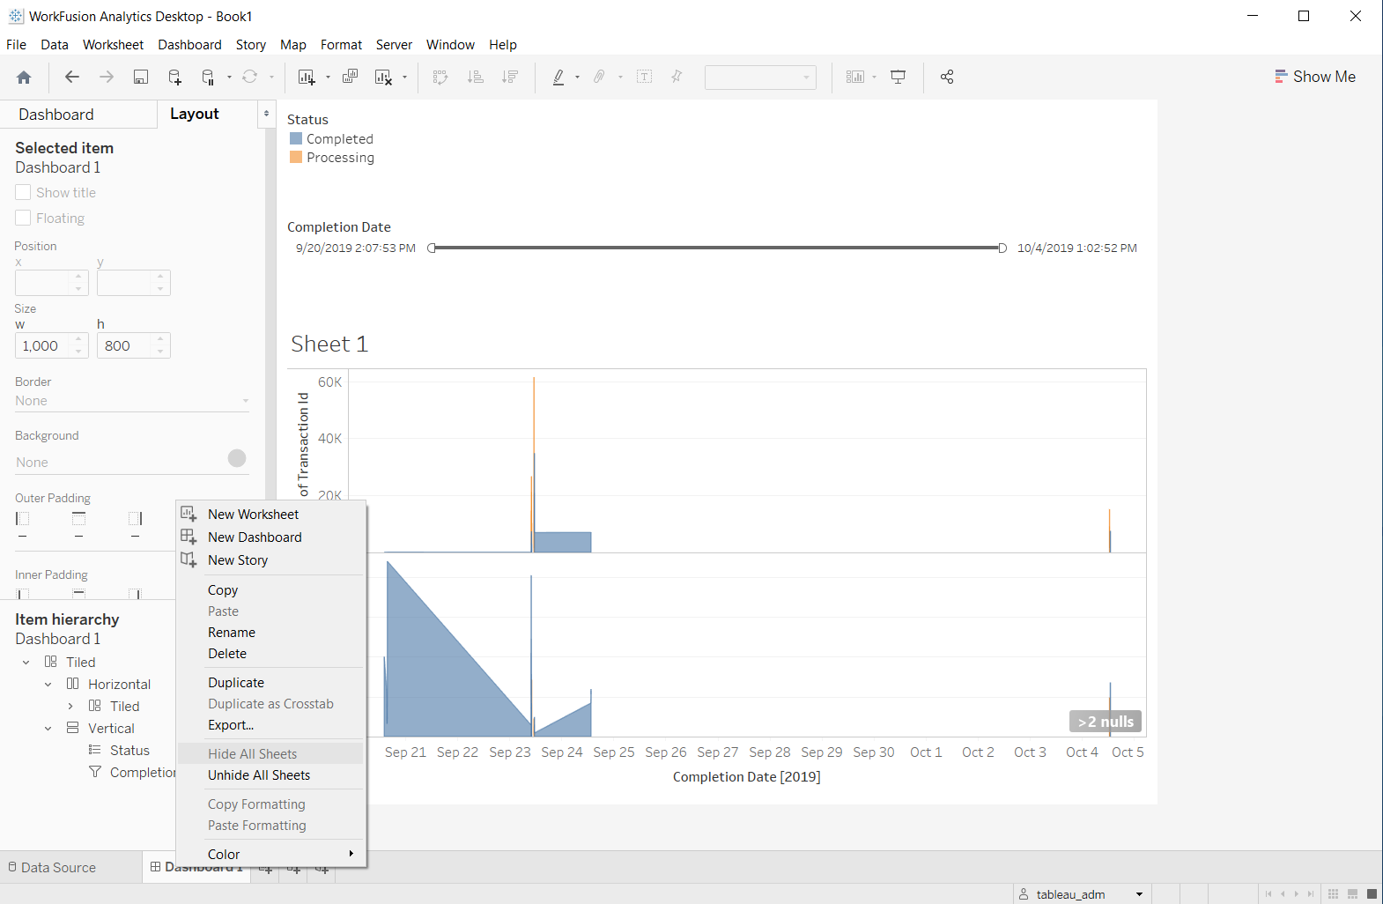Screen dimensions: 1383x904
Task: Pause auto updates via toolbar cylinder icon
Action: point(208,77)
